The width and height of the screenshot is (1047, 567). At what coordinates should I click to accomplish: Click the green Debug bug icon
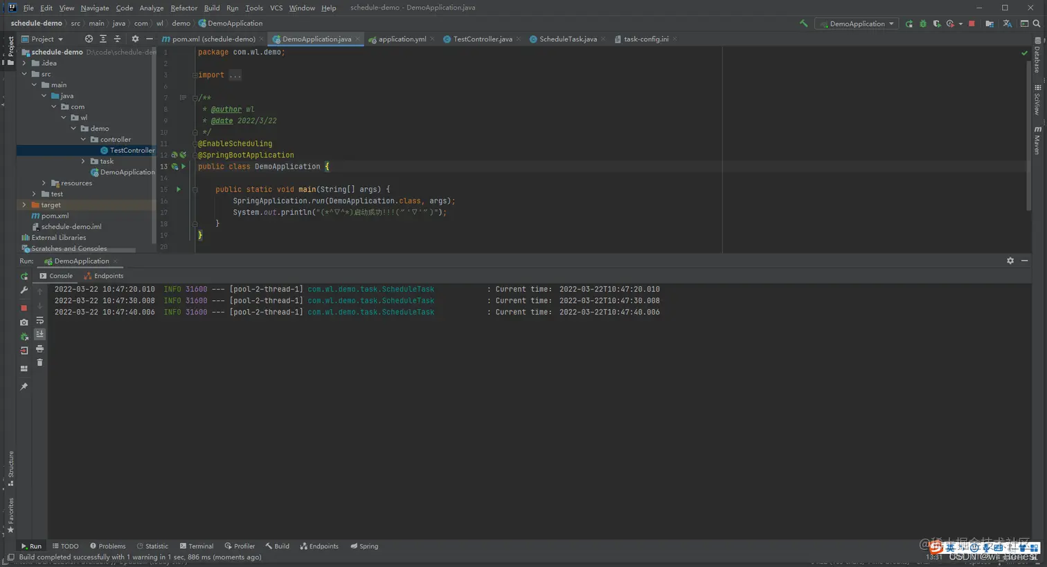[x=922, y=24]
